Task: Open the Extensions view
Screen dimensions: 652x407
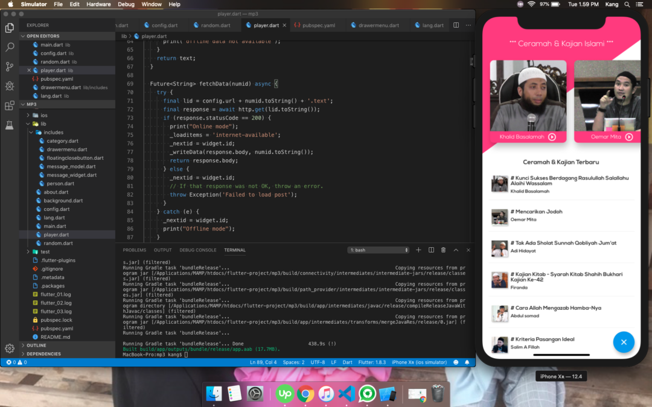Action: click(9, 106)
